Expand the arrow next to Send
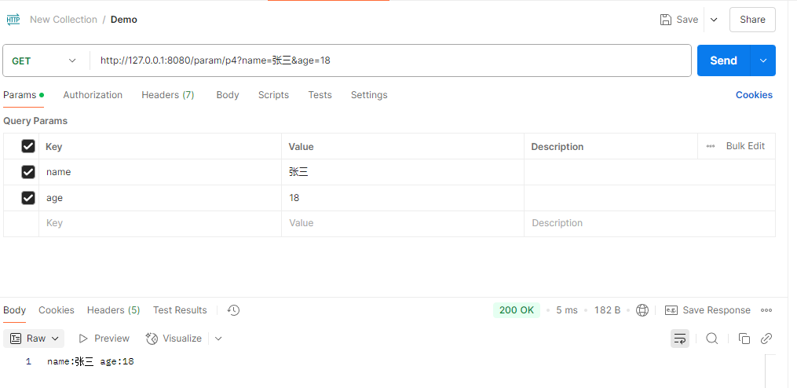Viewport: 797px width, 388px height. pyautogui.click(x=762, y=60)
